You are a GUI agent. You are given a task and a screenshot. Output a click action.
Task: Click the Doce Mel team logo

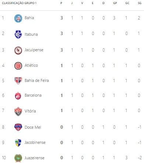18,127
